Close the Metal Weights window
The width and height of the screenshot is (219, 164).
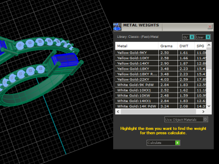click(210, 27)
